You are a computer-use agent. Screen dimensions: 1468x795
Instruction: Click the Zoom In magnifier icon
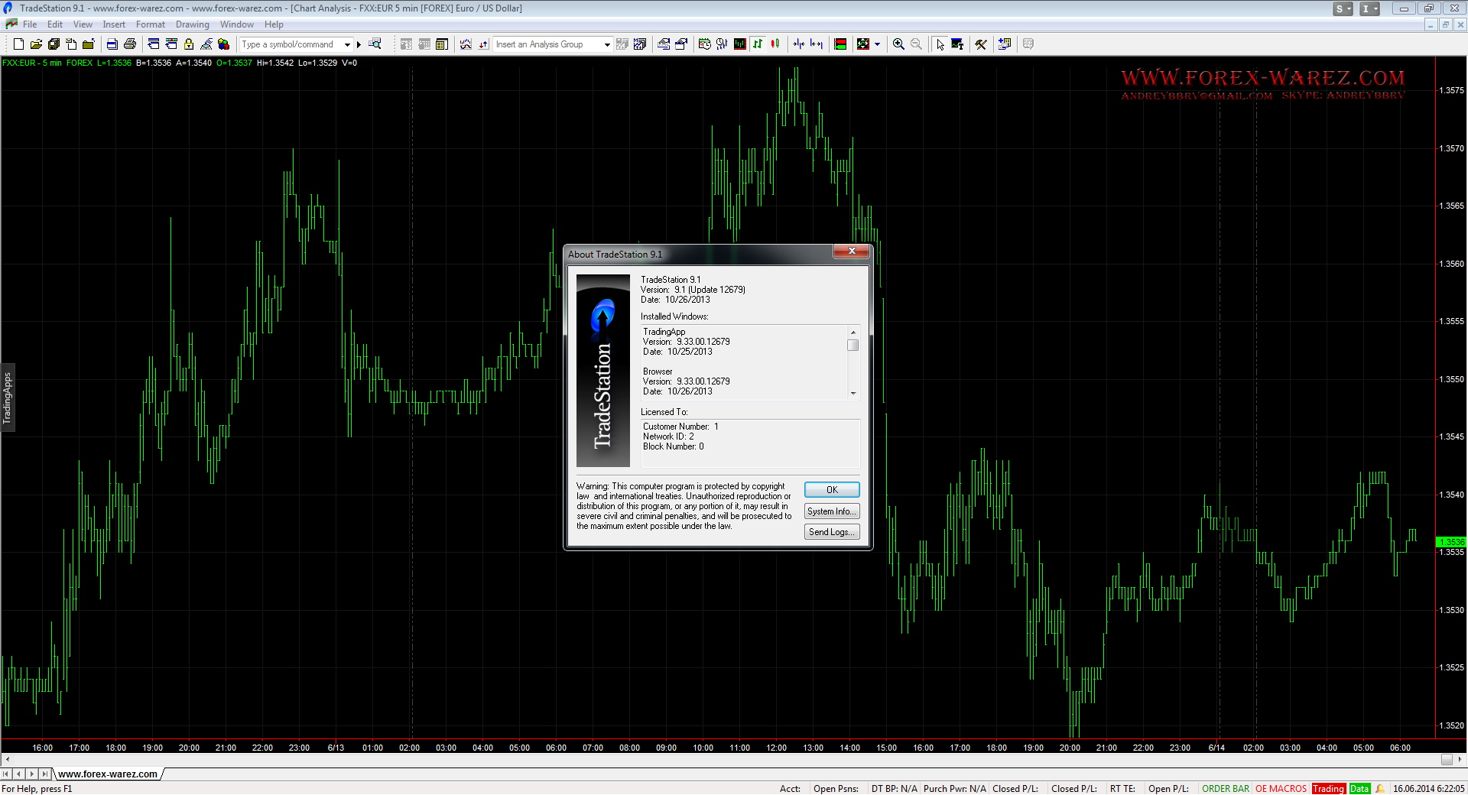tap(898, 44)
